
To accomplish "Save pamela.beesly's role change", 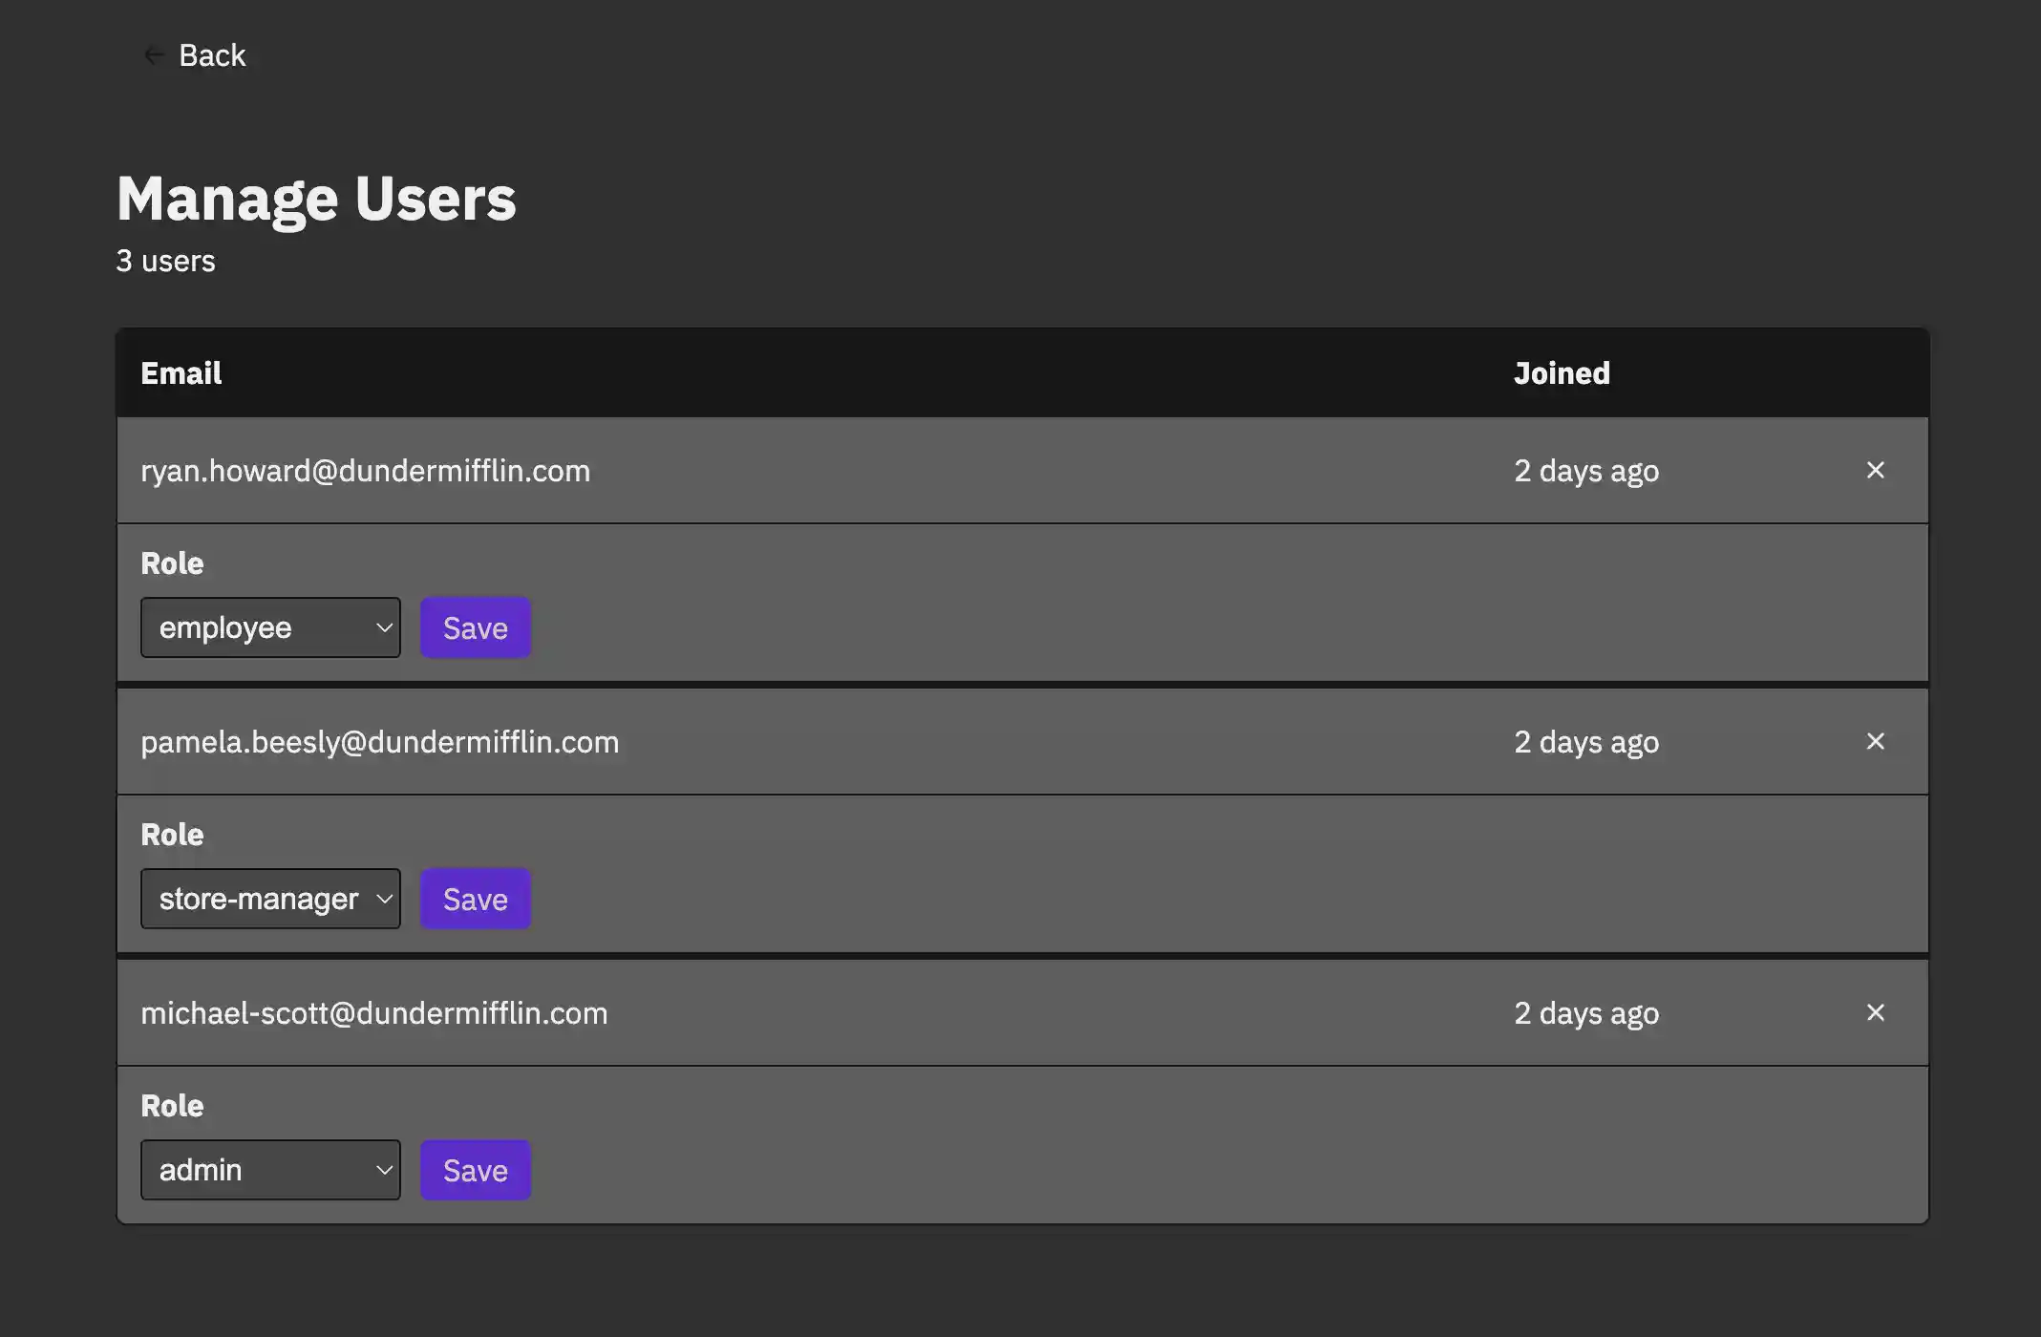I will pyautogui.click(x=475, y=899).
